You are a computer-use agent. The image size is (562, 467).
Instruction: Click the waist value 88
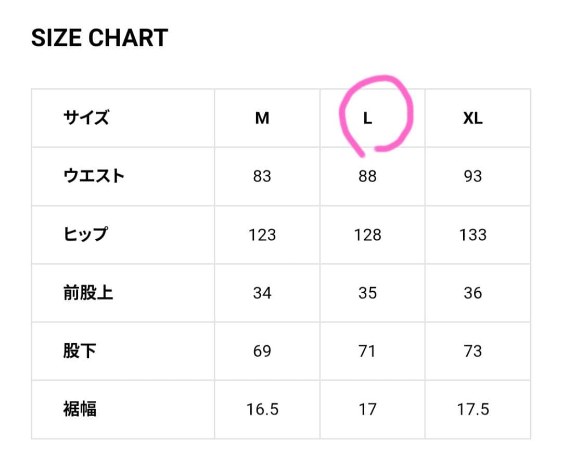click(367, 177)
